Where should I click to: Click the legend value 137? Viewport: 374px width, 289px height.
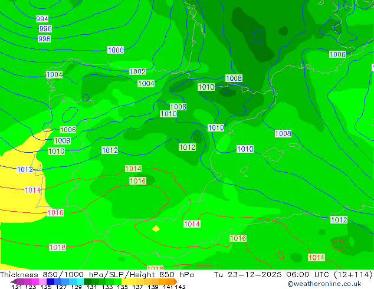pos(137,287)
